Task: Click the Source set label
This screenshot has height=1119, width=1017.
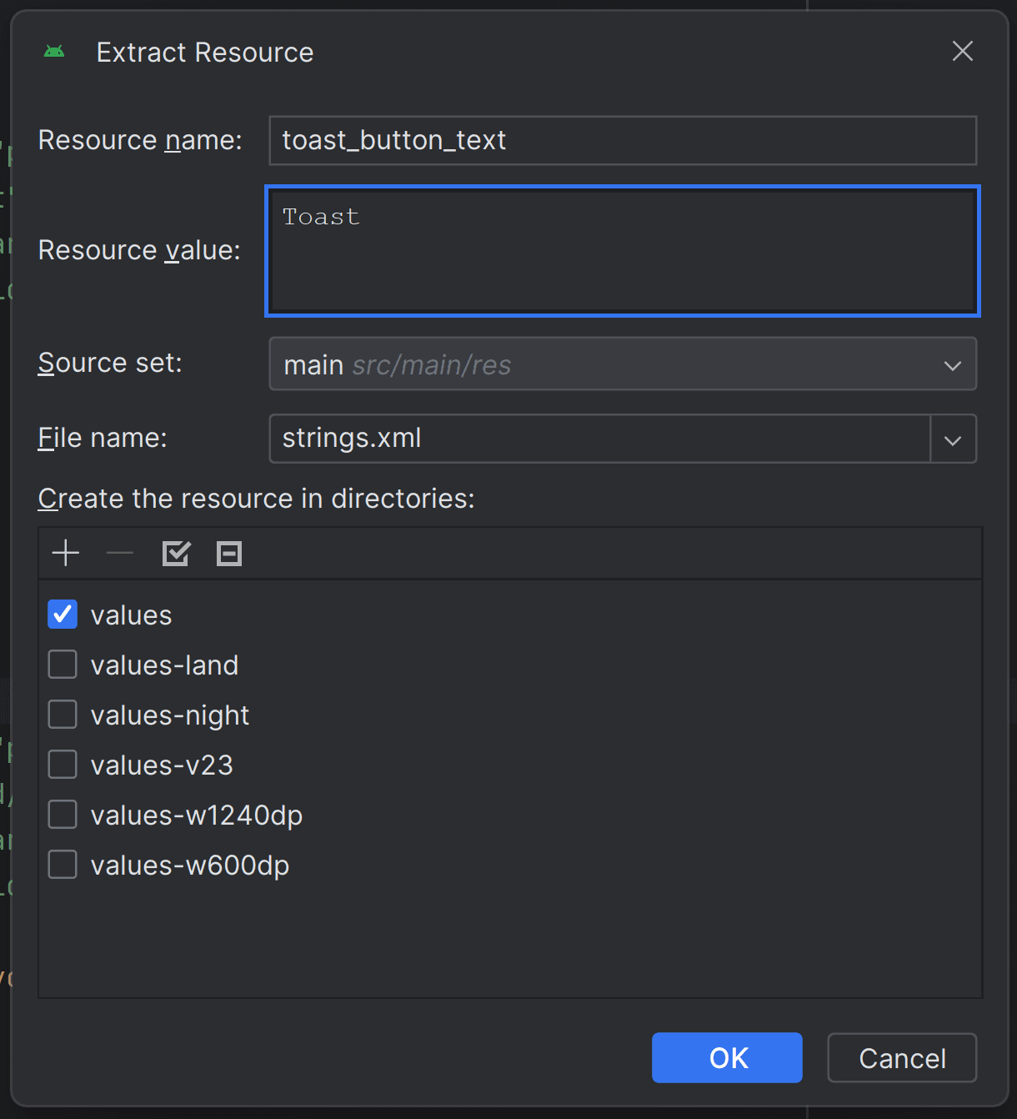Action: tap(110, 363)
